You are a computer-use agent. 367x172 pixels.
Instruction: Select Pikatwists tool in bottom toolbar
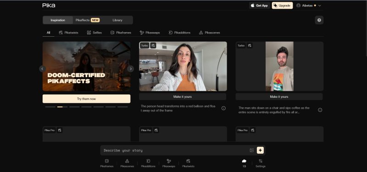coord(188,163)
